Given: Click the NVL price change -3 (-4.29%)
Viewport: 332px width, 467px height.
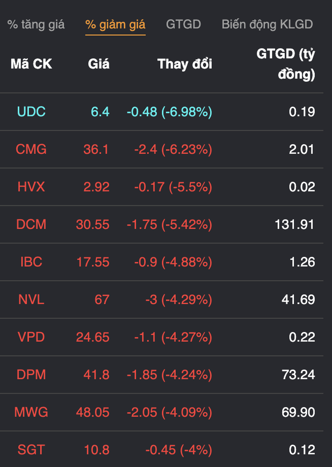Looking at the screenshot, I should 179,299.
